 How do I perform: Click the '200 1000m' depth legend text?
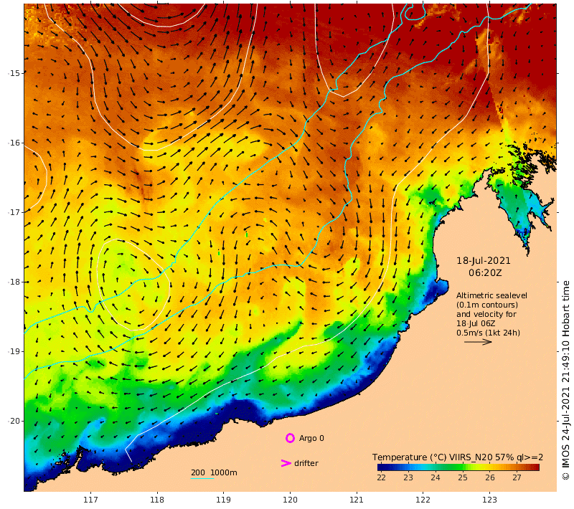pyautogui.click(x=214, y=472)
